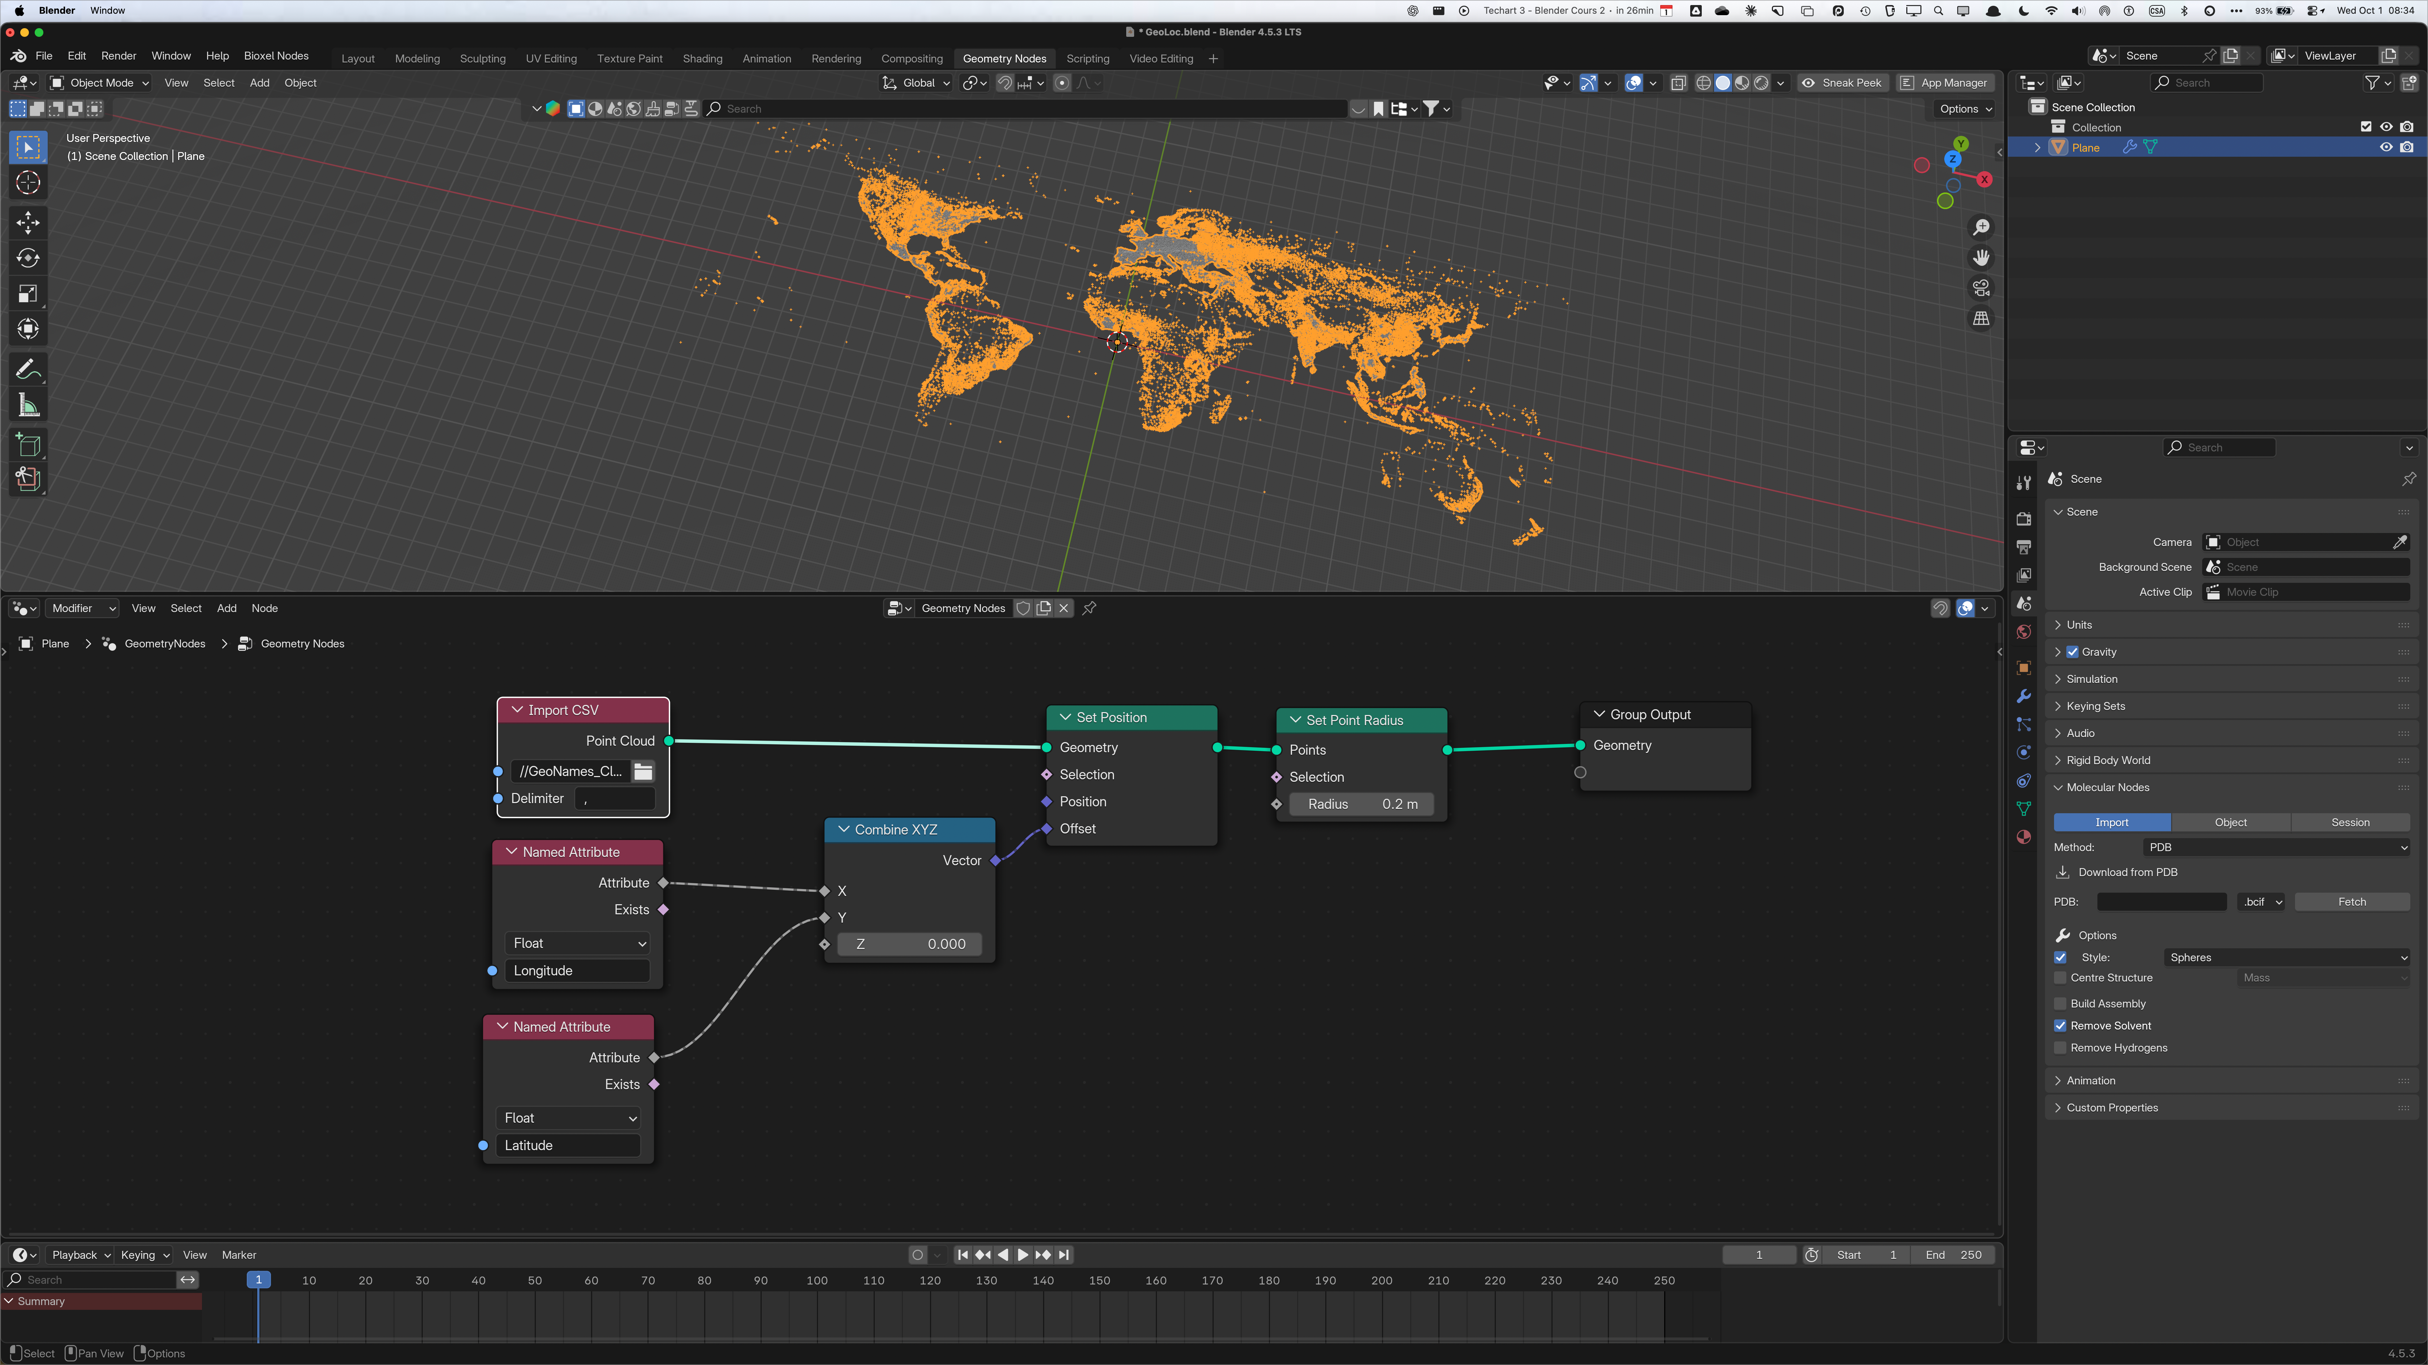Open the Global transform orientation dropdown
Screen dimensions: 2428x1365
916,83
